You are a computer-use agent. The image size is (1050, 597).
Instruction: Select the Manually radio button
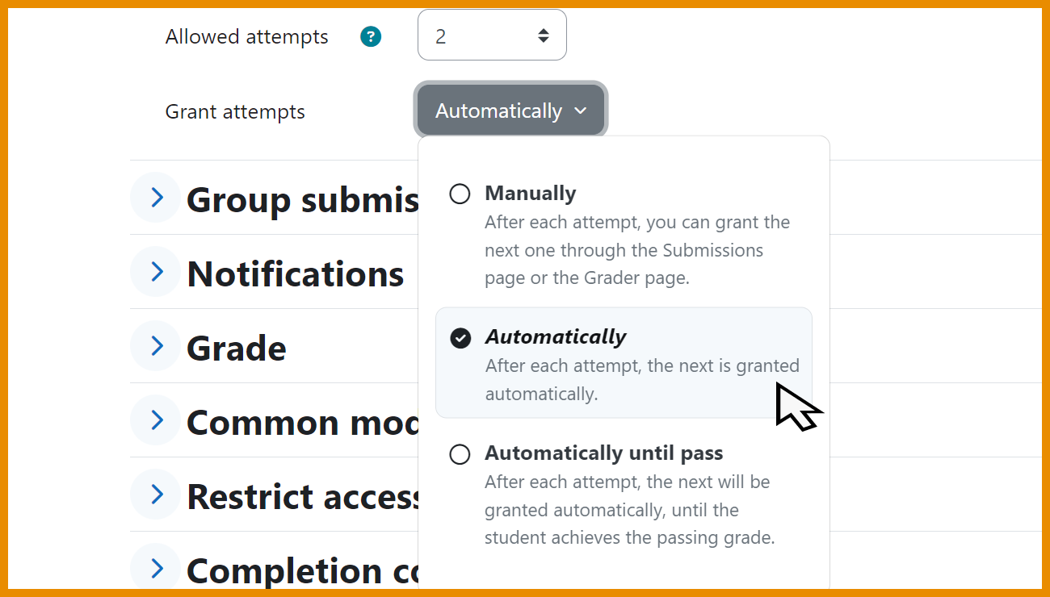tap(460, 194)
